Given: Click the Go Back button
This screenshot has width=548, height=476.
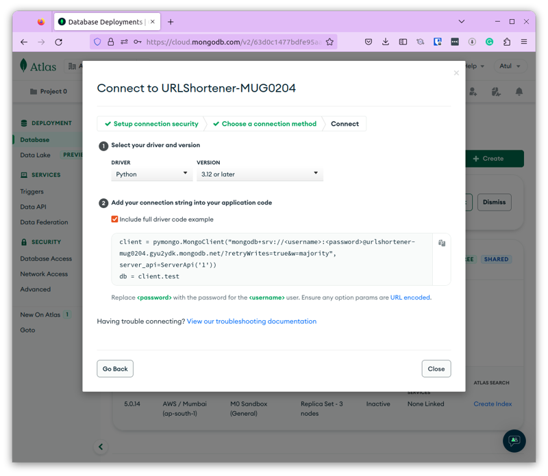Looking at the screenshot, I should [115, 369].
